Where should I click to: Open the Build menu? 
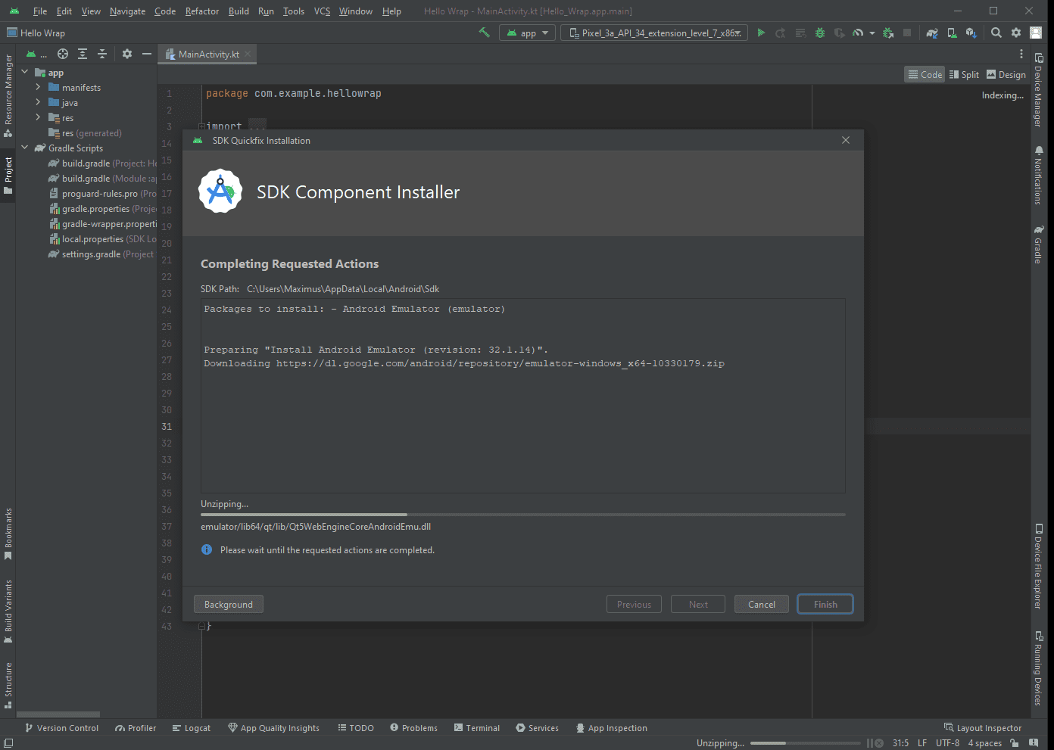tap(239, 11)
